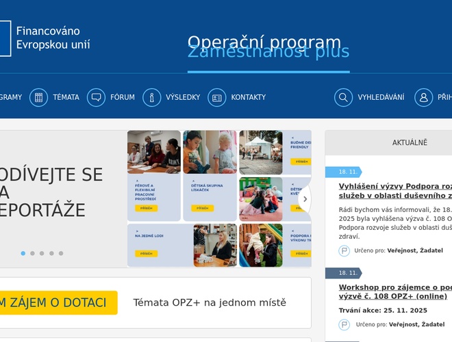Open the Fórum speech bubble icon
Screen dimensions: 452x342
click(96, 97)
